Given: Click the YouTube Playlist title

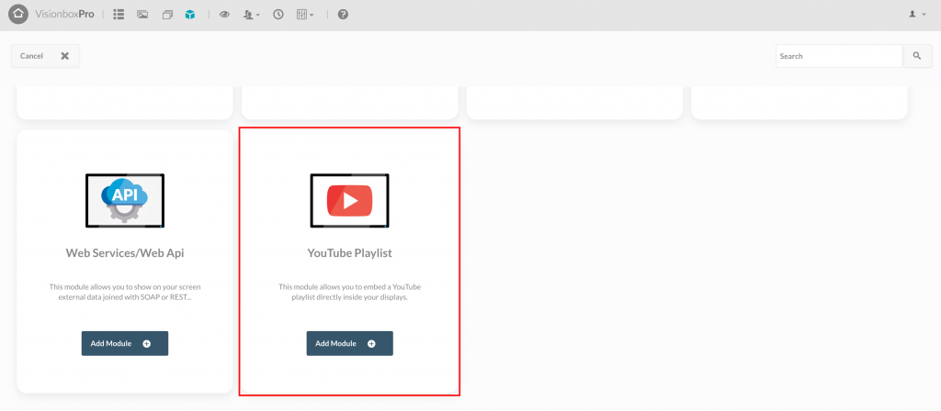Looking at the screenshot, I should coord(350,253).
